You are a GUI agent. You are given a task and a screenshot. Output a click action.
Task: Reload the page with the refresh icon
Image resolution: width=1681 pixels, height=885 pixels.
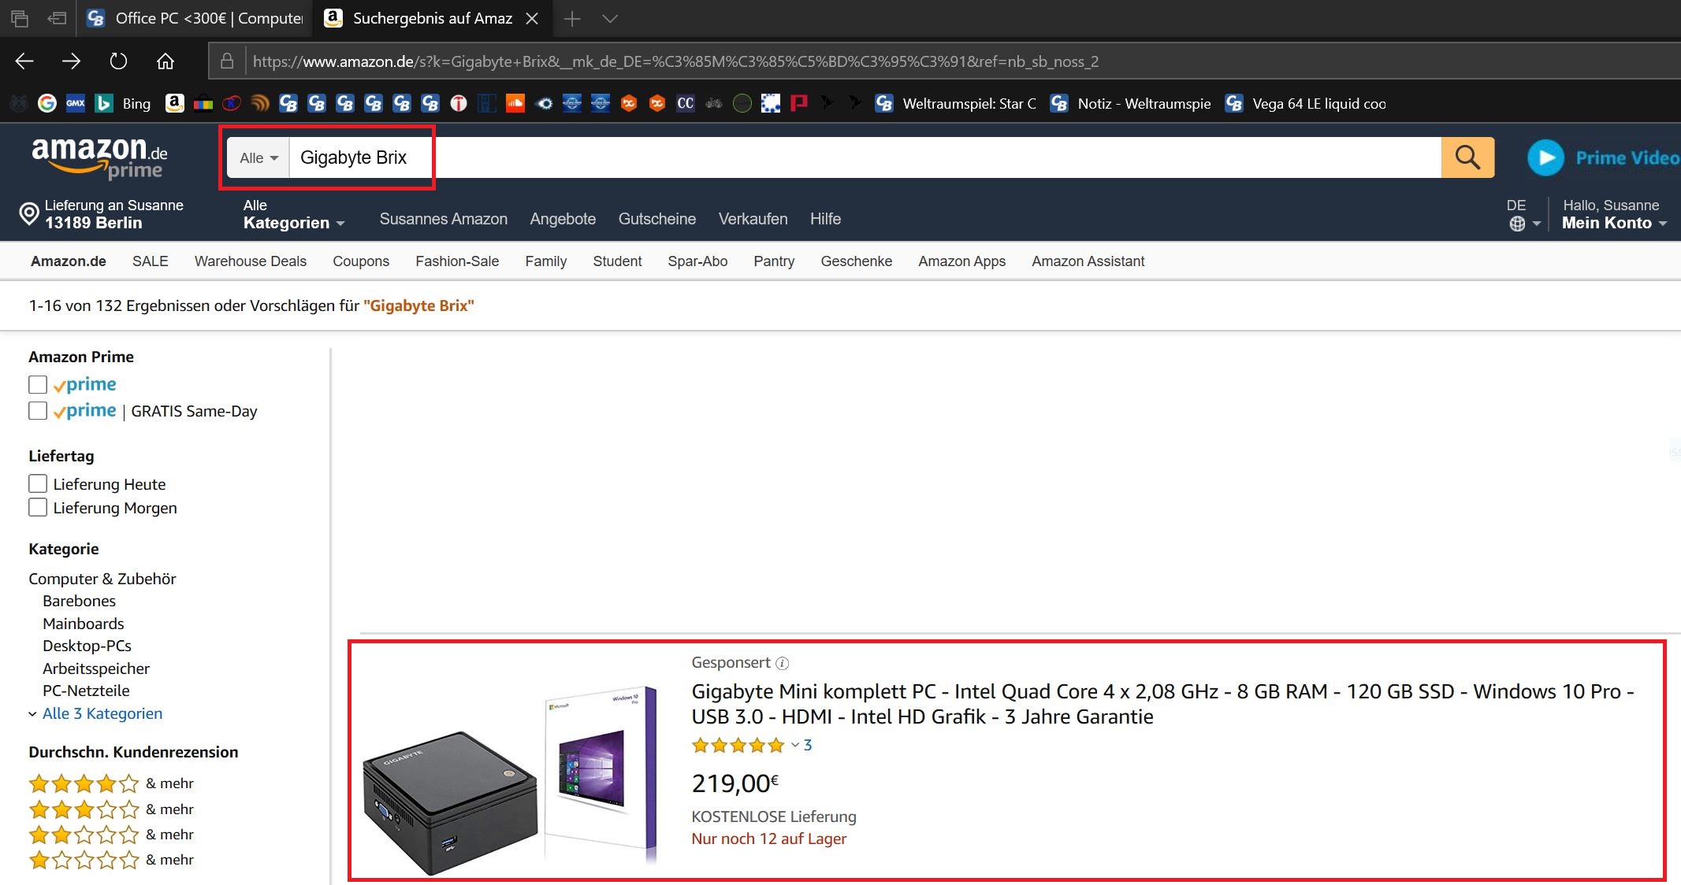[118, 61]
